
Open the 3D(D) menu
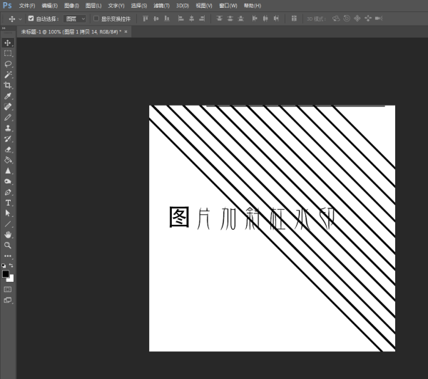[x=183, y=6]
